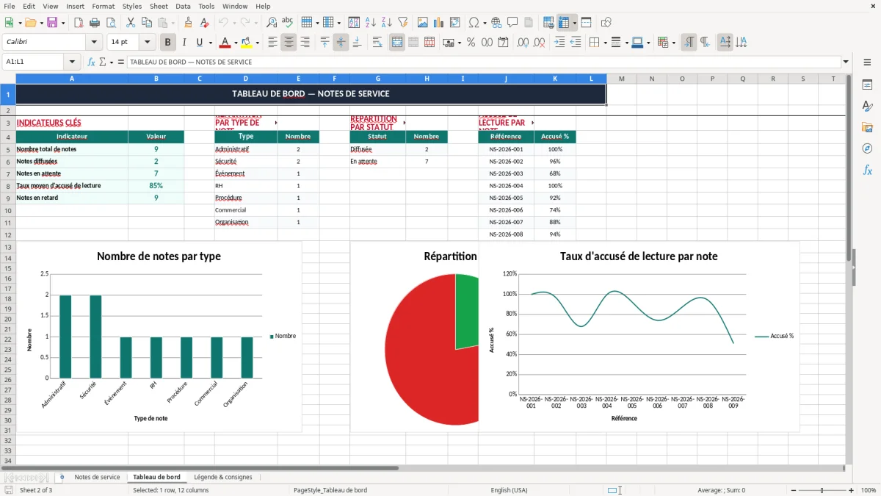Run the Spelling check icon

tap(288, 23)
